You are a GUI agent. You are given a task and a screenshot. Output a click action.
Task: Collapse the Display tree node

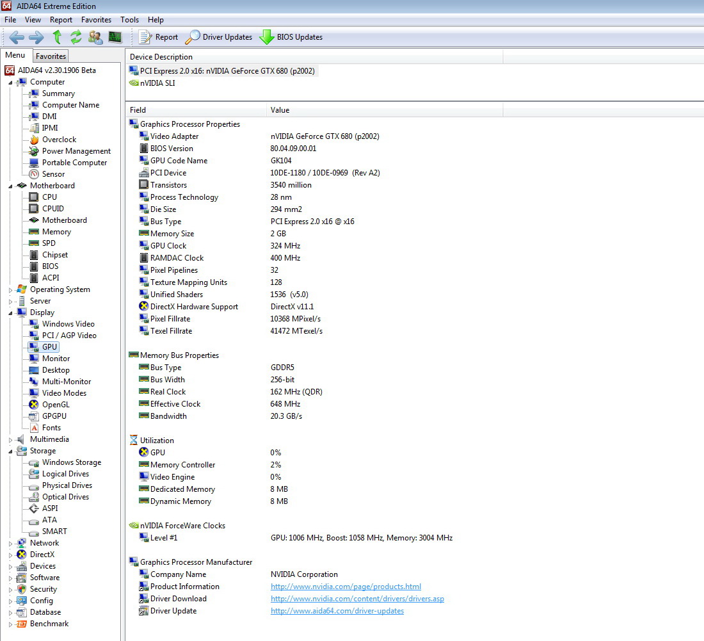coord(11,313)
